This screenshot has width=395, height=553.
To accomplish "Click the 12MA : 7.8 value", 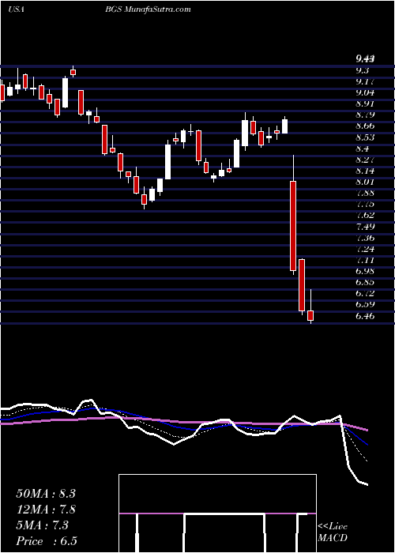I will pyautogui.click(x=46, y=510).
